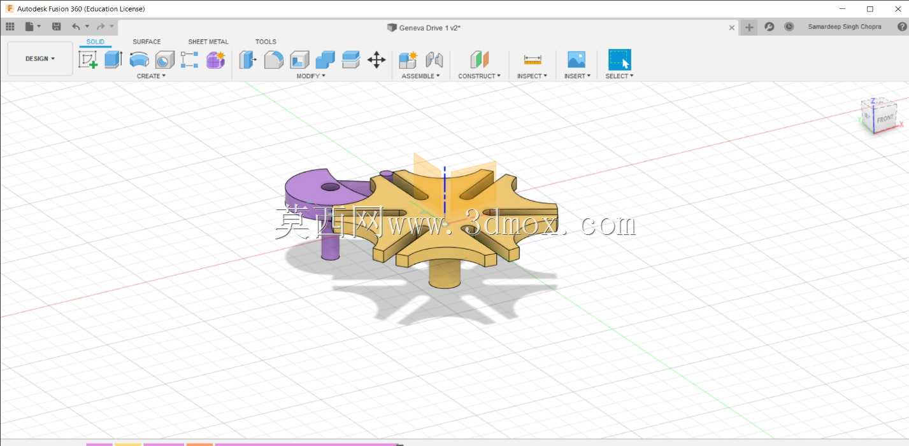Select the Press Pull tool
Screen dimensions: 909x446
pyautogui.click(x=248, y=60)
